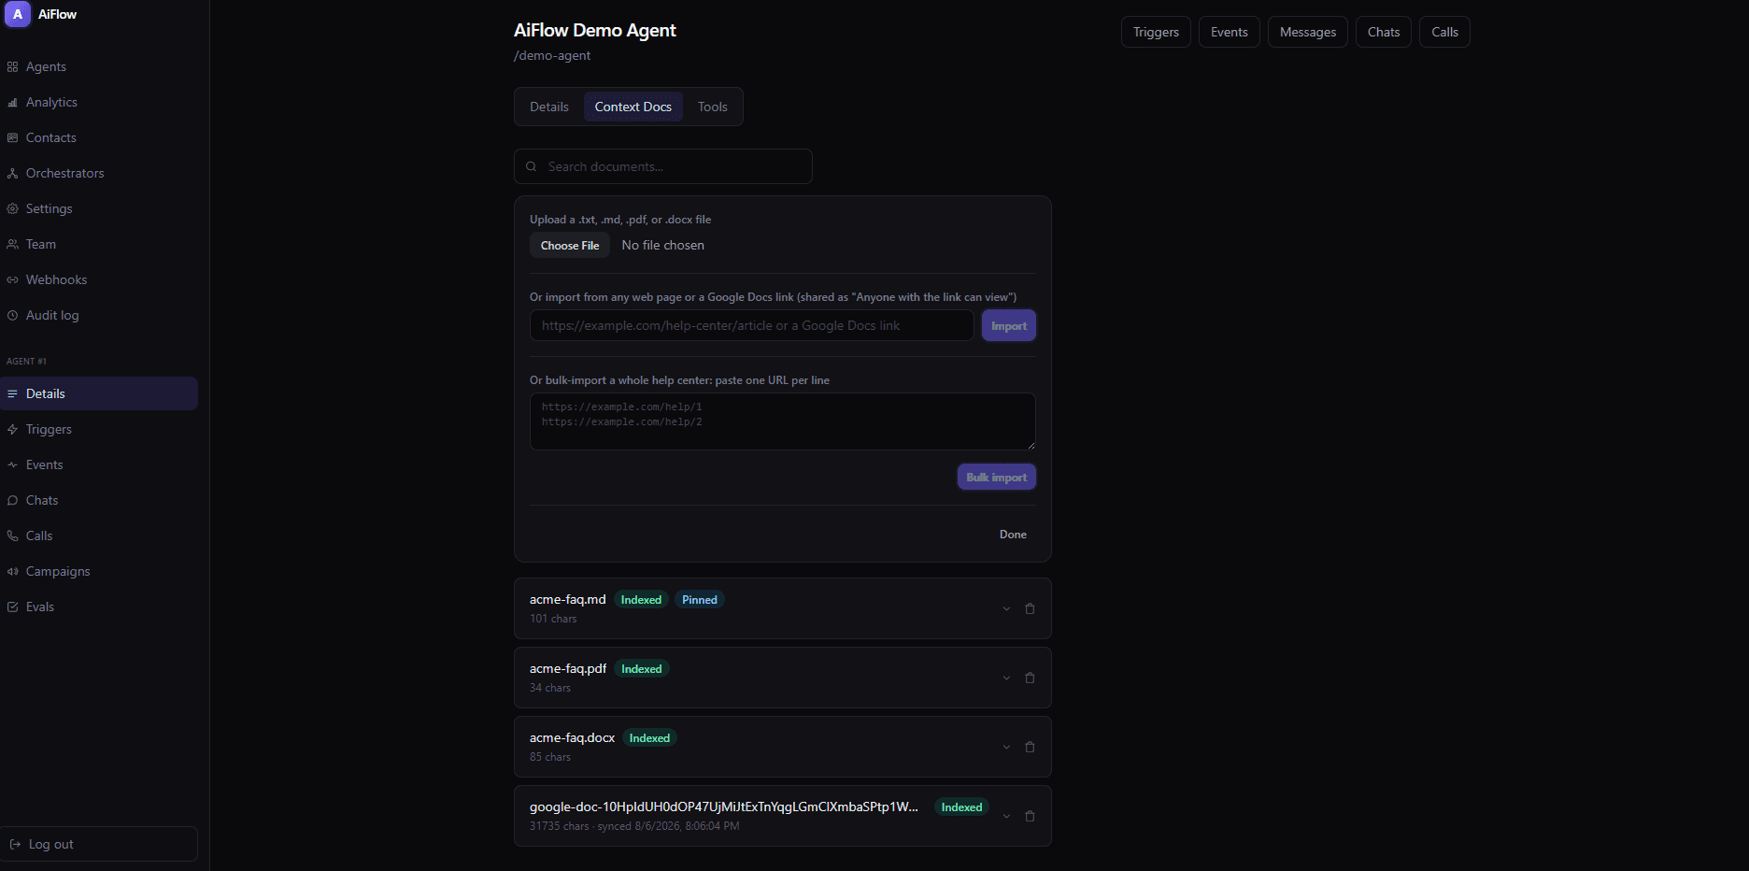This screenshot has height=871, width=1749.
Task: Delete the acme-faq.md document
Action: coord(1030,608)
